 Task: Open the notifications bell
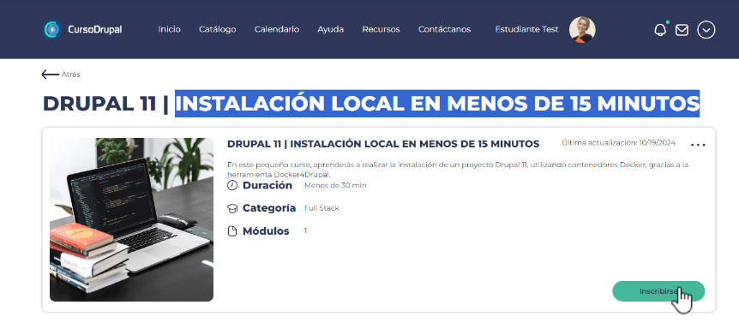tap(660, 30)
